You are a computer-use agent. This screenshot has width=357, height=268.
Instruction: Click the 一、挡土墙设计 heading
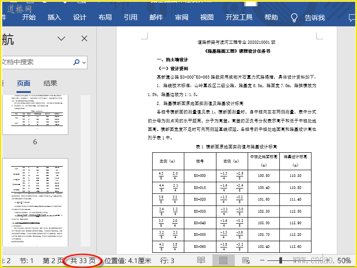(x=172, y=60)
